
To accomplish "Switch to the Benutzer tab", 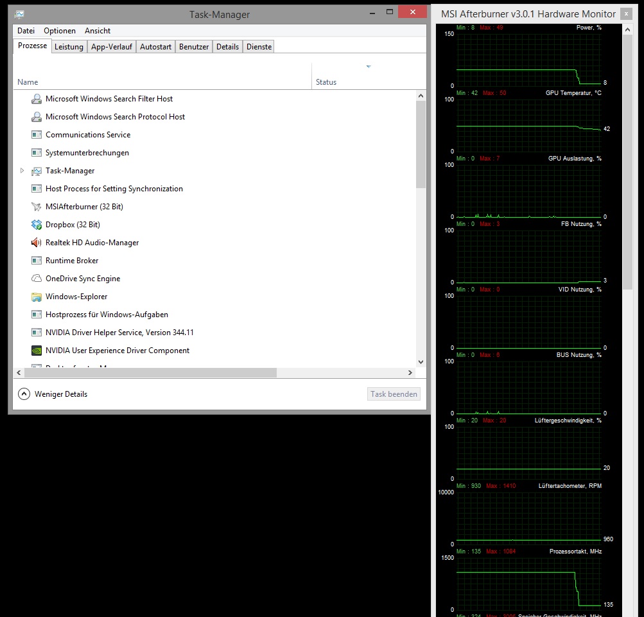I will click(x=194, y=47).
